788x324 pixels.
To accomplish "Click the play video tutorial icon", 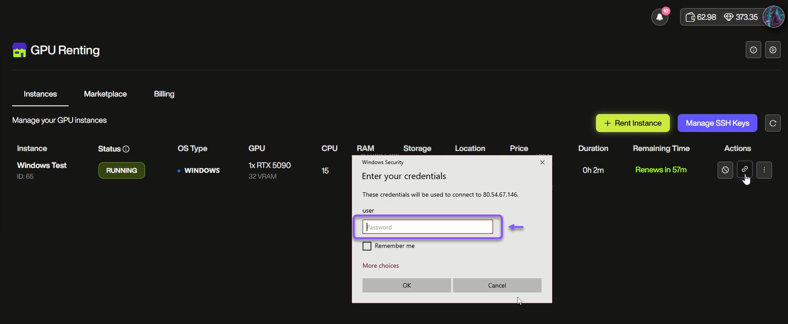I will click(773, 50).
